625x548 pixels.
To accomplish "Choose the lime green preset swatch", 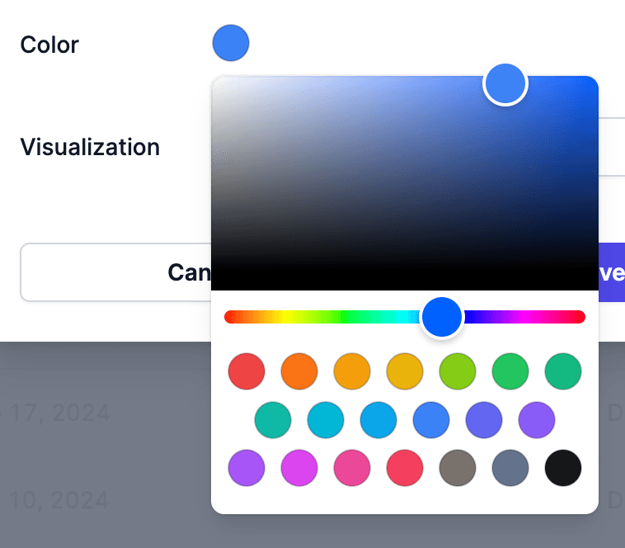I will pyautogui.click(x=458, y=371).
